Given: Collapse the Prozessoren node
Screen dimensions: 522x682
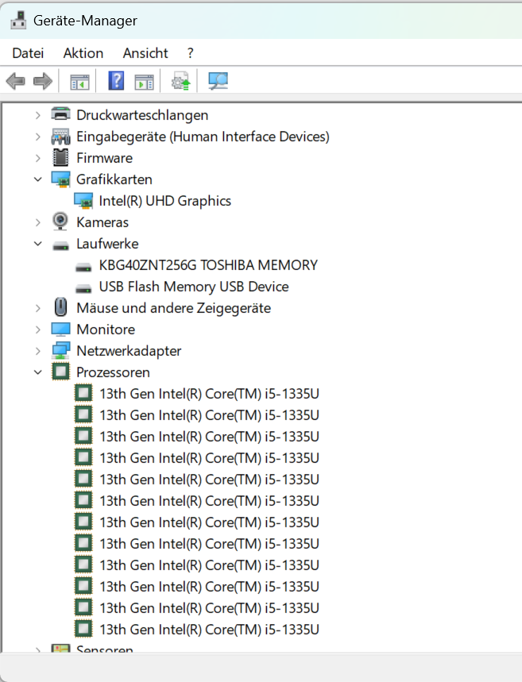Looking at the screenshot, I should pos(38,372).
